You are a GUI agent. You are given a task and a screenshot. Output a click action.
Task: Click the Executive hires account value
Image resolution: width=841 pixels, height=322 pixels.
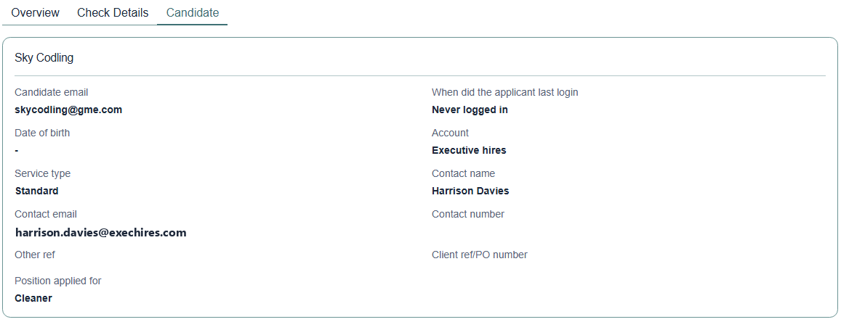pyautogui.click(x=469, y=150)
